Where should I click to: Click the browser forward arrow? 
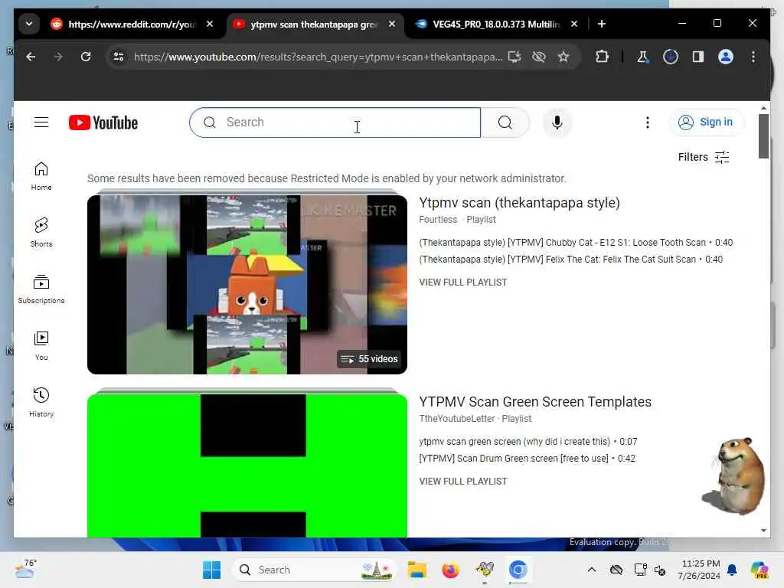[58, 57]
